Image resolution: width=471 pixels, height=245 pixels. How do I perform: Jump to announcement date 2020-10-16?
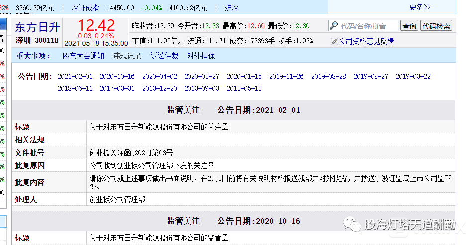click(117, 76)
